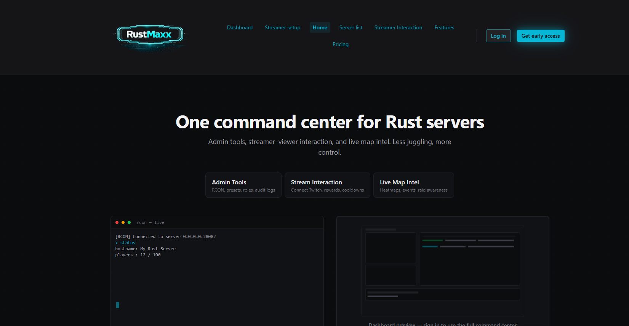The image size is (629, 326).
Task: Select the Home nav item
Action: (320, 27)
